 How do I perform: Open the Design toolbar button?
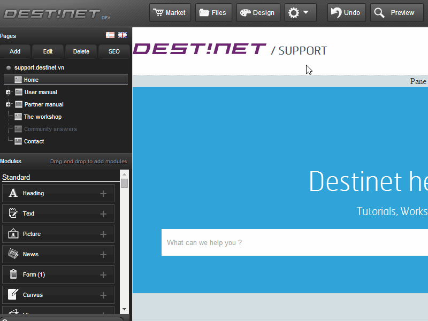click(x=257, y=13)
